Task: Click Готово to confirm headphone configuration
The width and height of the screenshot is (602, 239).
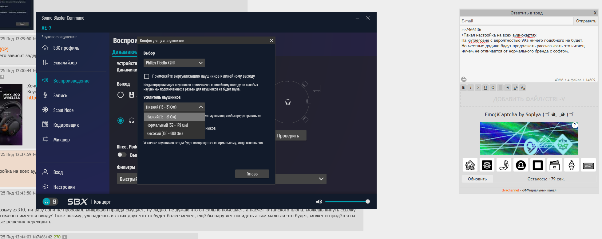Action: [252, 174]
